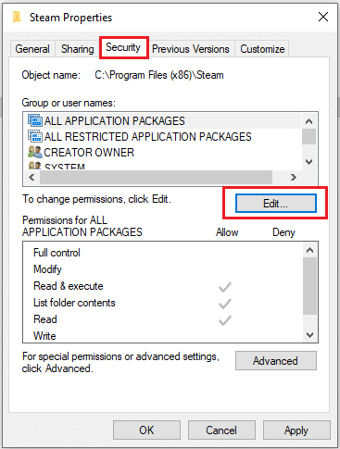Click the ALL APPLICATION PACKAGES group icon
This screenshot has height=449, width=340.
coord(35,120)
